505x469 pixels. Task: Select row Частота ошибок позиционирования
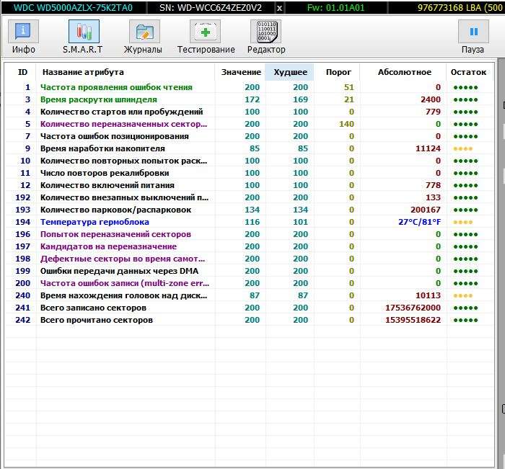pyautogui.click(x=249, y=136)
